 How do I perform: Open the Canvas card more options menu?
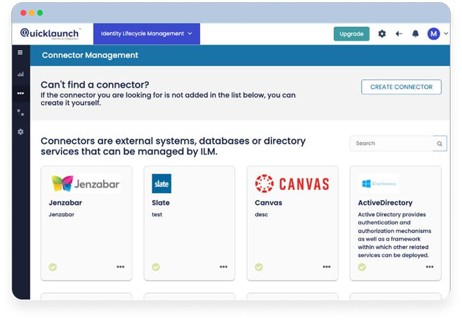click(x=326, y=267)
